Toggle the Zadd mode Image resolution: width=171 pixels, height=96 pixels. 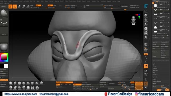[50, 5]
